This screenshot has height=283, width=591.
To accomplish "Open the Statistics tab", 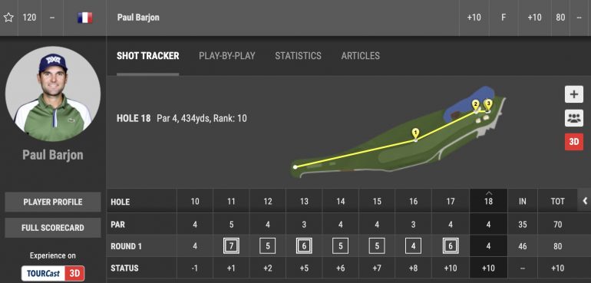I will [x=298, y=56].
